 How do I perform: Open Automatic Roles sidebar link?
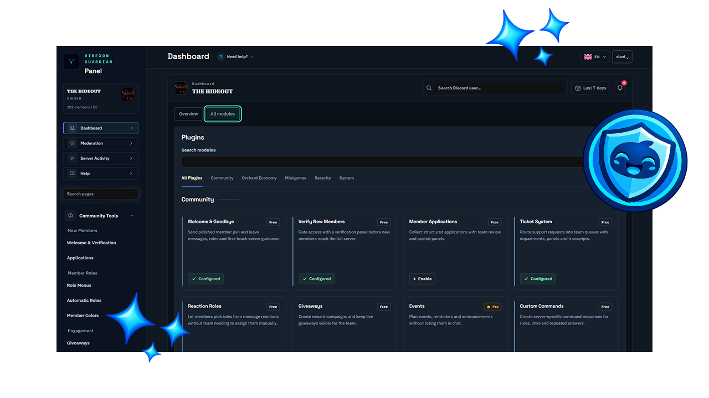(84, 300)
